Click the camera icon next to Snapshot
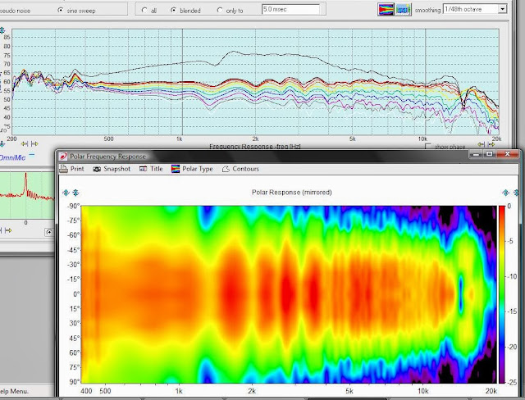The height and width of the screenshot is (400, 525). pos(97,169)
